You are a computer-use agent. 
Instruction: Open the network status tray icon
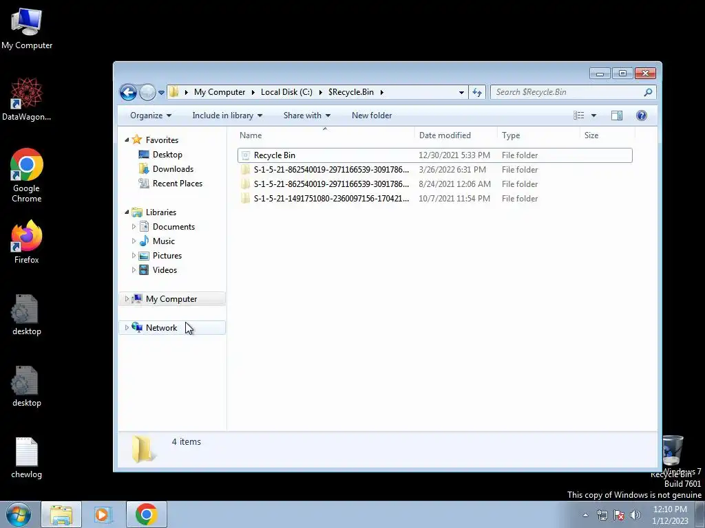pyautogui.click(x=602, y=515)
